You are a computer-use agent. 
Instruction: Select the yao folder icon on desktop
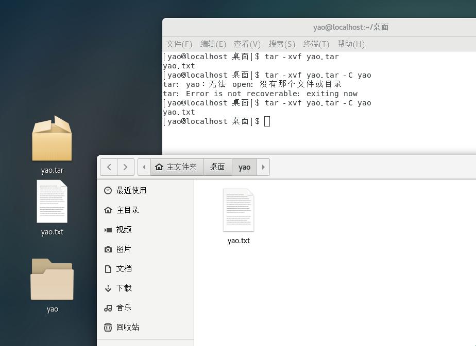[52, 279]
